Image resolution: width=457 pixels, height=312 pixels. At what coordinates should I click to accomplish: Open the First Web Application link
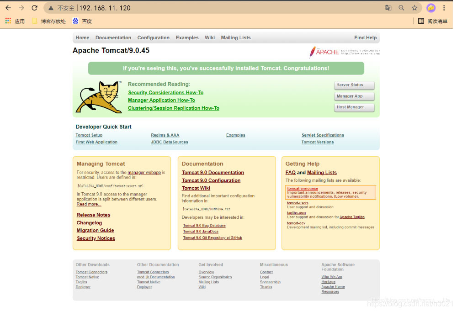[96, 142]
